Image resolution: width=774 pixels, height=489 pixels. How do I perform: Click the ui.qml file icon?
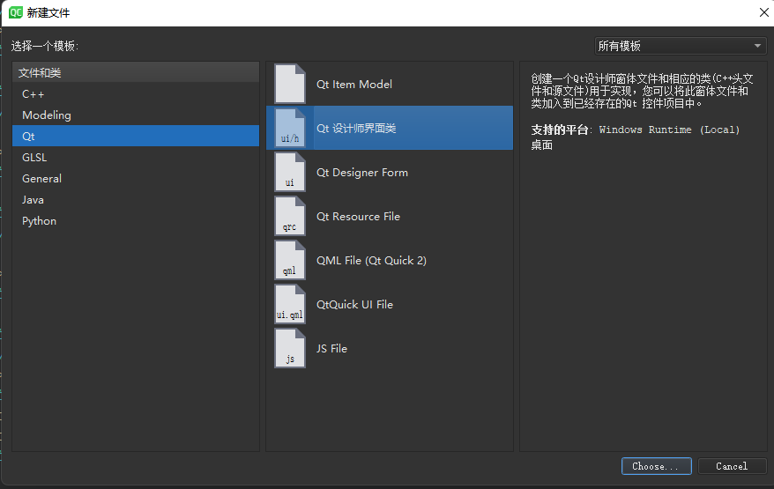(290, 304)
